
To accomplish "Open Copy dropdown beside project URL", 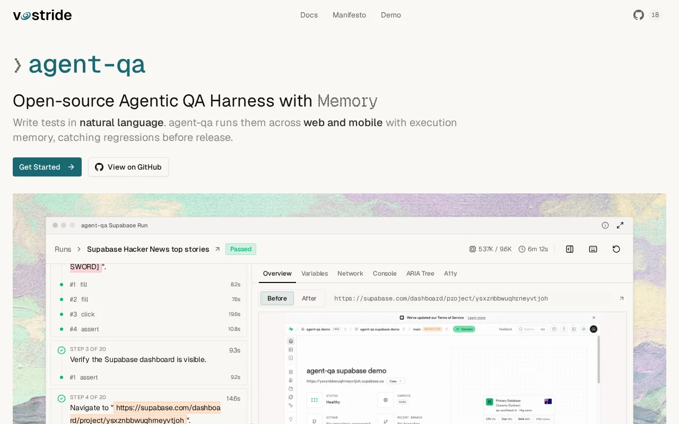I will [x=396, y=381].
